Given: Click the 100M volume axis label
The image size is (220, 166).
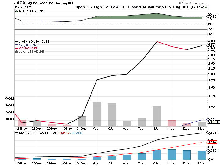Looking at the screenshot, I should click(9, 119).
